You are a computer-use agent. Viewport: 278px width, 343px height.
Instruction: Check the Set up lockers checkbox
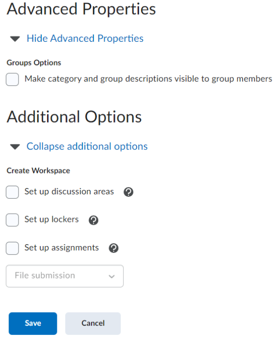click(12, 220)
